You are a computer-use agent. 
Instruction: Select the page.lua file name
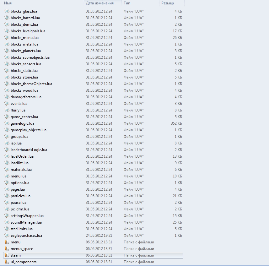click(x=18, y=189)
